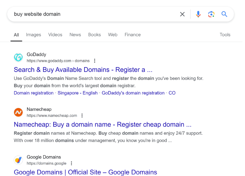Clear the search box with the X icon
Screen dimensions: 245x176
[182, 14]
